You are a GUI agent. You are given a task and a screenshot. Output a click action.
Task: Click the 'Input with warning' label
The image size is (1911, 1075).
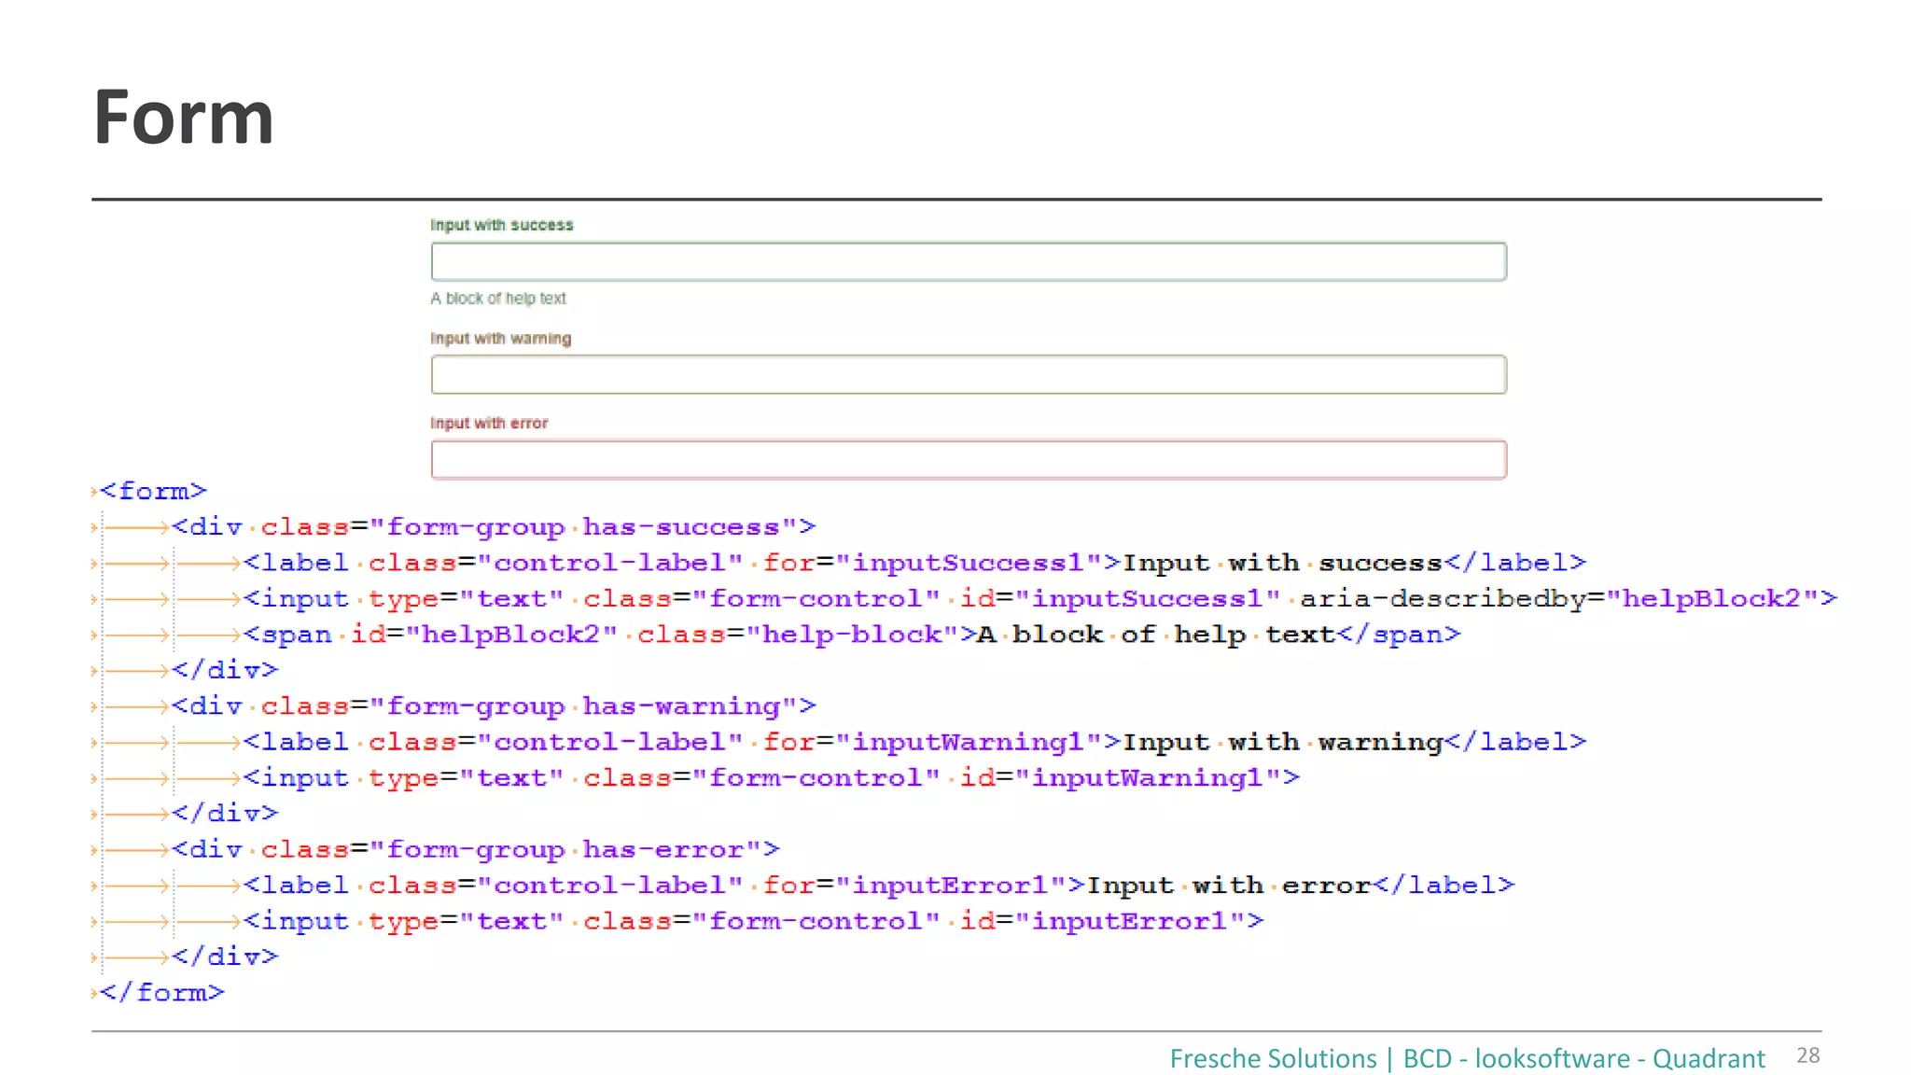[x=500, y=338]
